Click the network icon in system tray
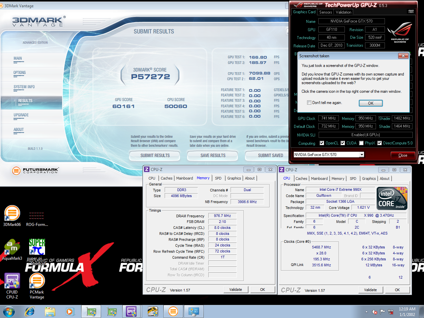Viewport: 424px width, 318px height. coord(391,312)
